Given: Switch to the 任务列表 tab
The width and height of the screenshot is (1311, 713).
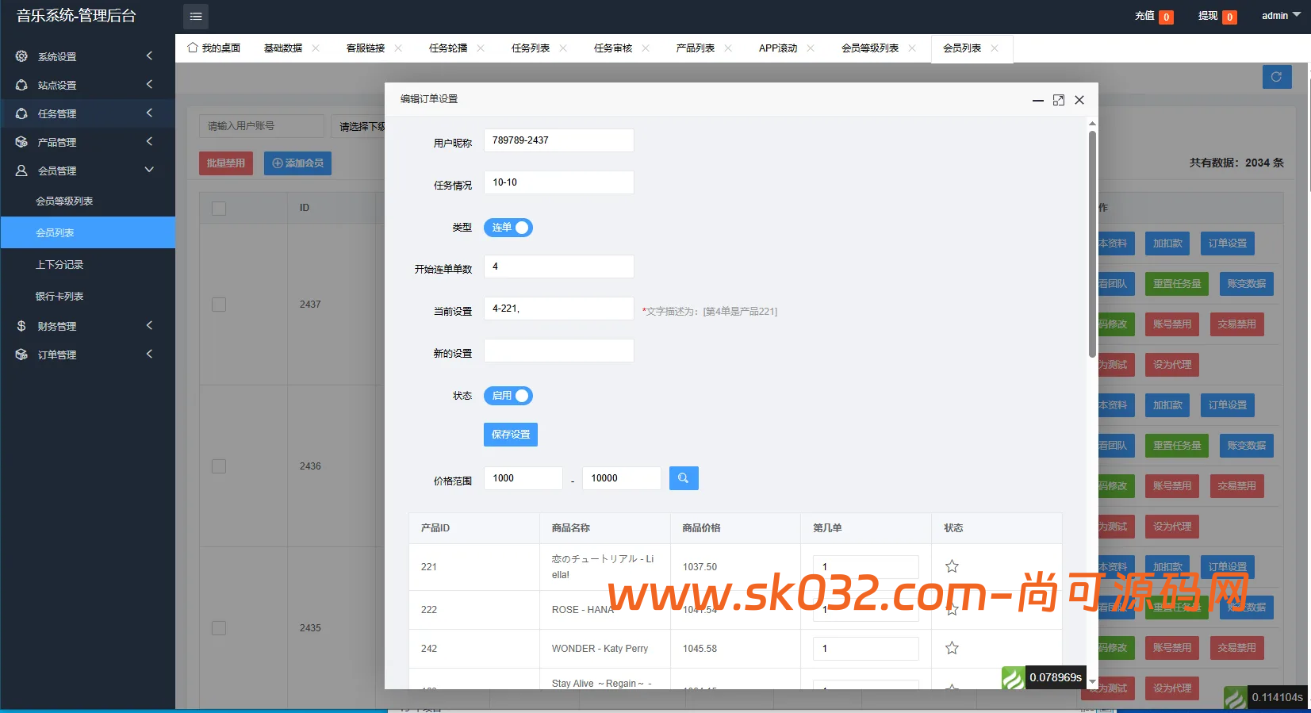Looking at the screenshot, I should (x=531, y=48).
